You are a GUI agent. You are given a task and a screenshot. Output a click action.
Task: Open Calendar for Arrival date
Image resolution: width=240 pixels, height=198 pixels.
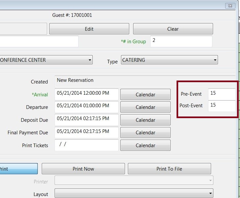[145, 94]
